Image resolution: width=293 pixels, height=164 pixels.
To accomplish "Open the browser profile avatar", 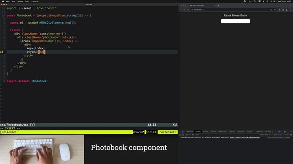I will 287,10.
